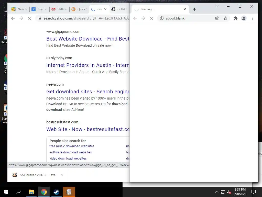Open the Chrome profile avatar

[244, 18]
